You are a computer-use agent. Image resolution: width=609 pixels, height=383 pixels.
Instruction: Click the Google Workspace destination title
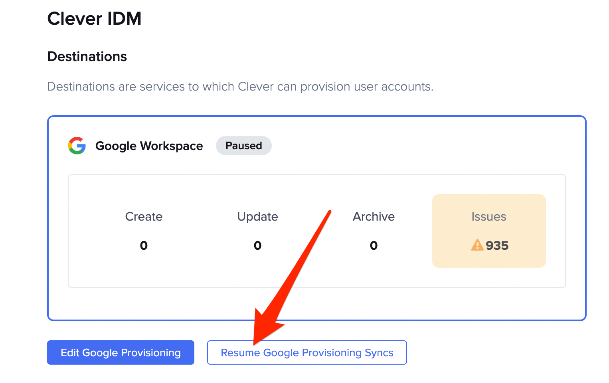(x=149, y=146)
